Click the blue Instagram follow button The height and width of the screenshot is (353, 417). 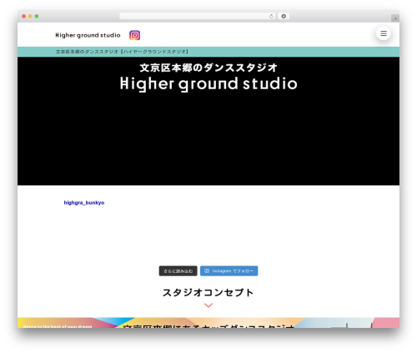point(229,271)
